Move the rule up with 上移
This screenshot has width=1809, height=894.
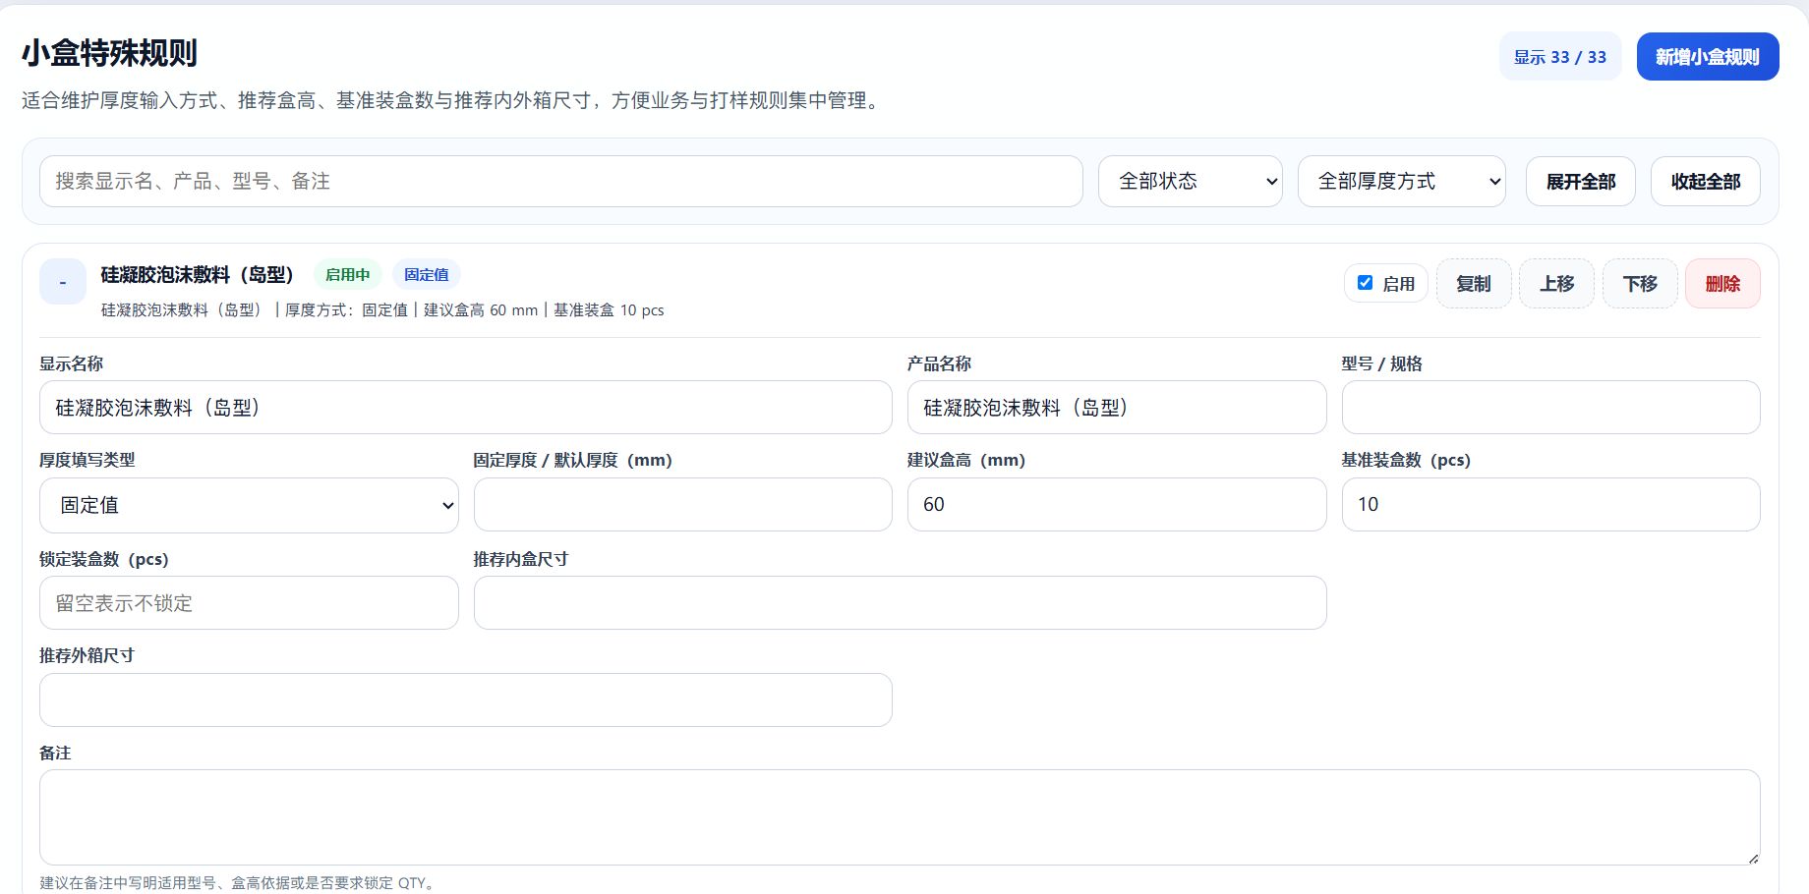[x=1556, y=284]
